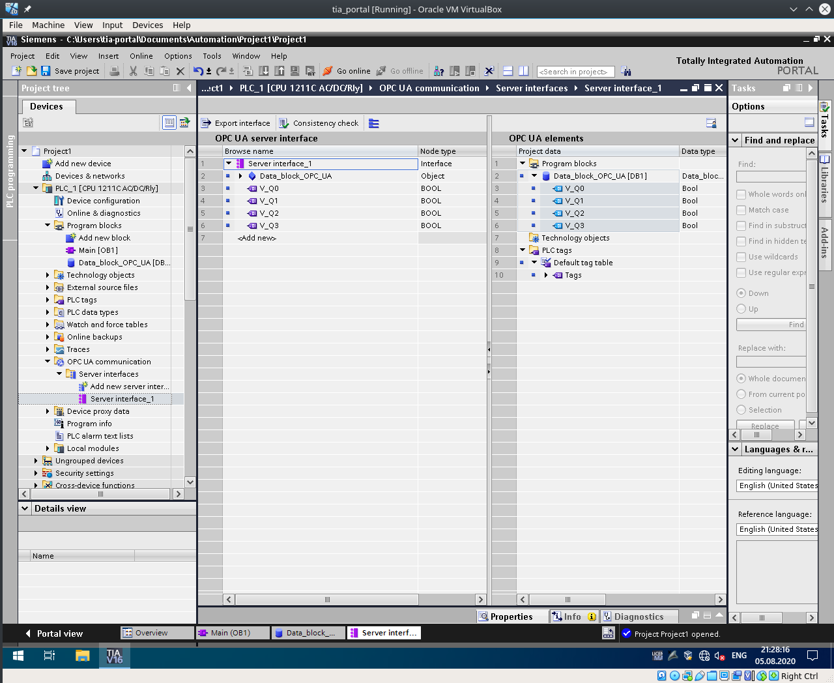The image size is (834, 683).
Task: Expand Tags under Default tag table
Action: pos(546,275)
